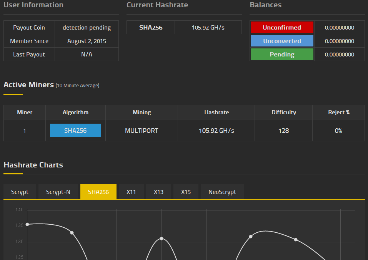Select the Difficulty column header
368x260 pixels.
coord(284,112)
